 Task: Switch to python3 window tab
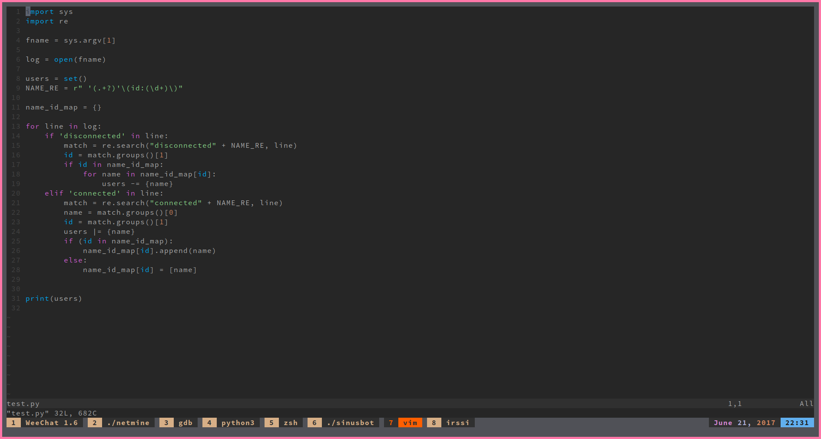[x=238, y=422]
